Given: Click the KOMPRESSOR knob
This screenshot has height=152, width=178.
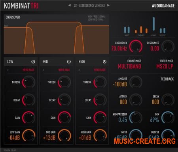Looking at the screenshot, I should (136, 118).
